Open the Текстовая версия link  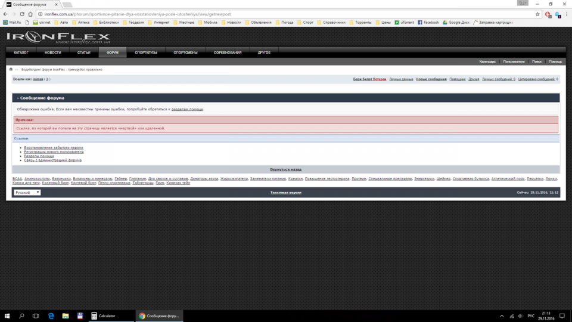tap(285, 193)
